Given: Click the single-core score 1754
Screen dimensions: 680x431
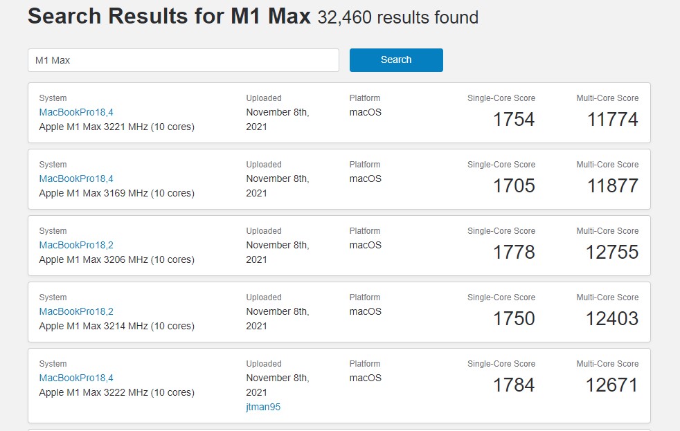Looking at the screenshot, I should pos(514,119).
